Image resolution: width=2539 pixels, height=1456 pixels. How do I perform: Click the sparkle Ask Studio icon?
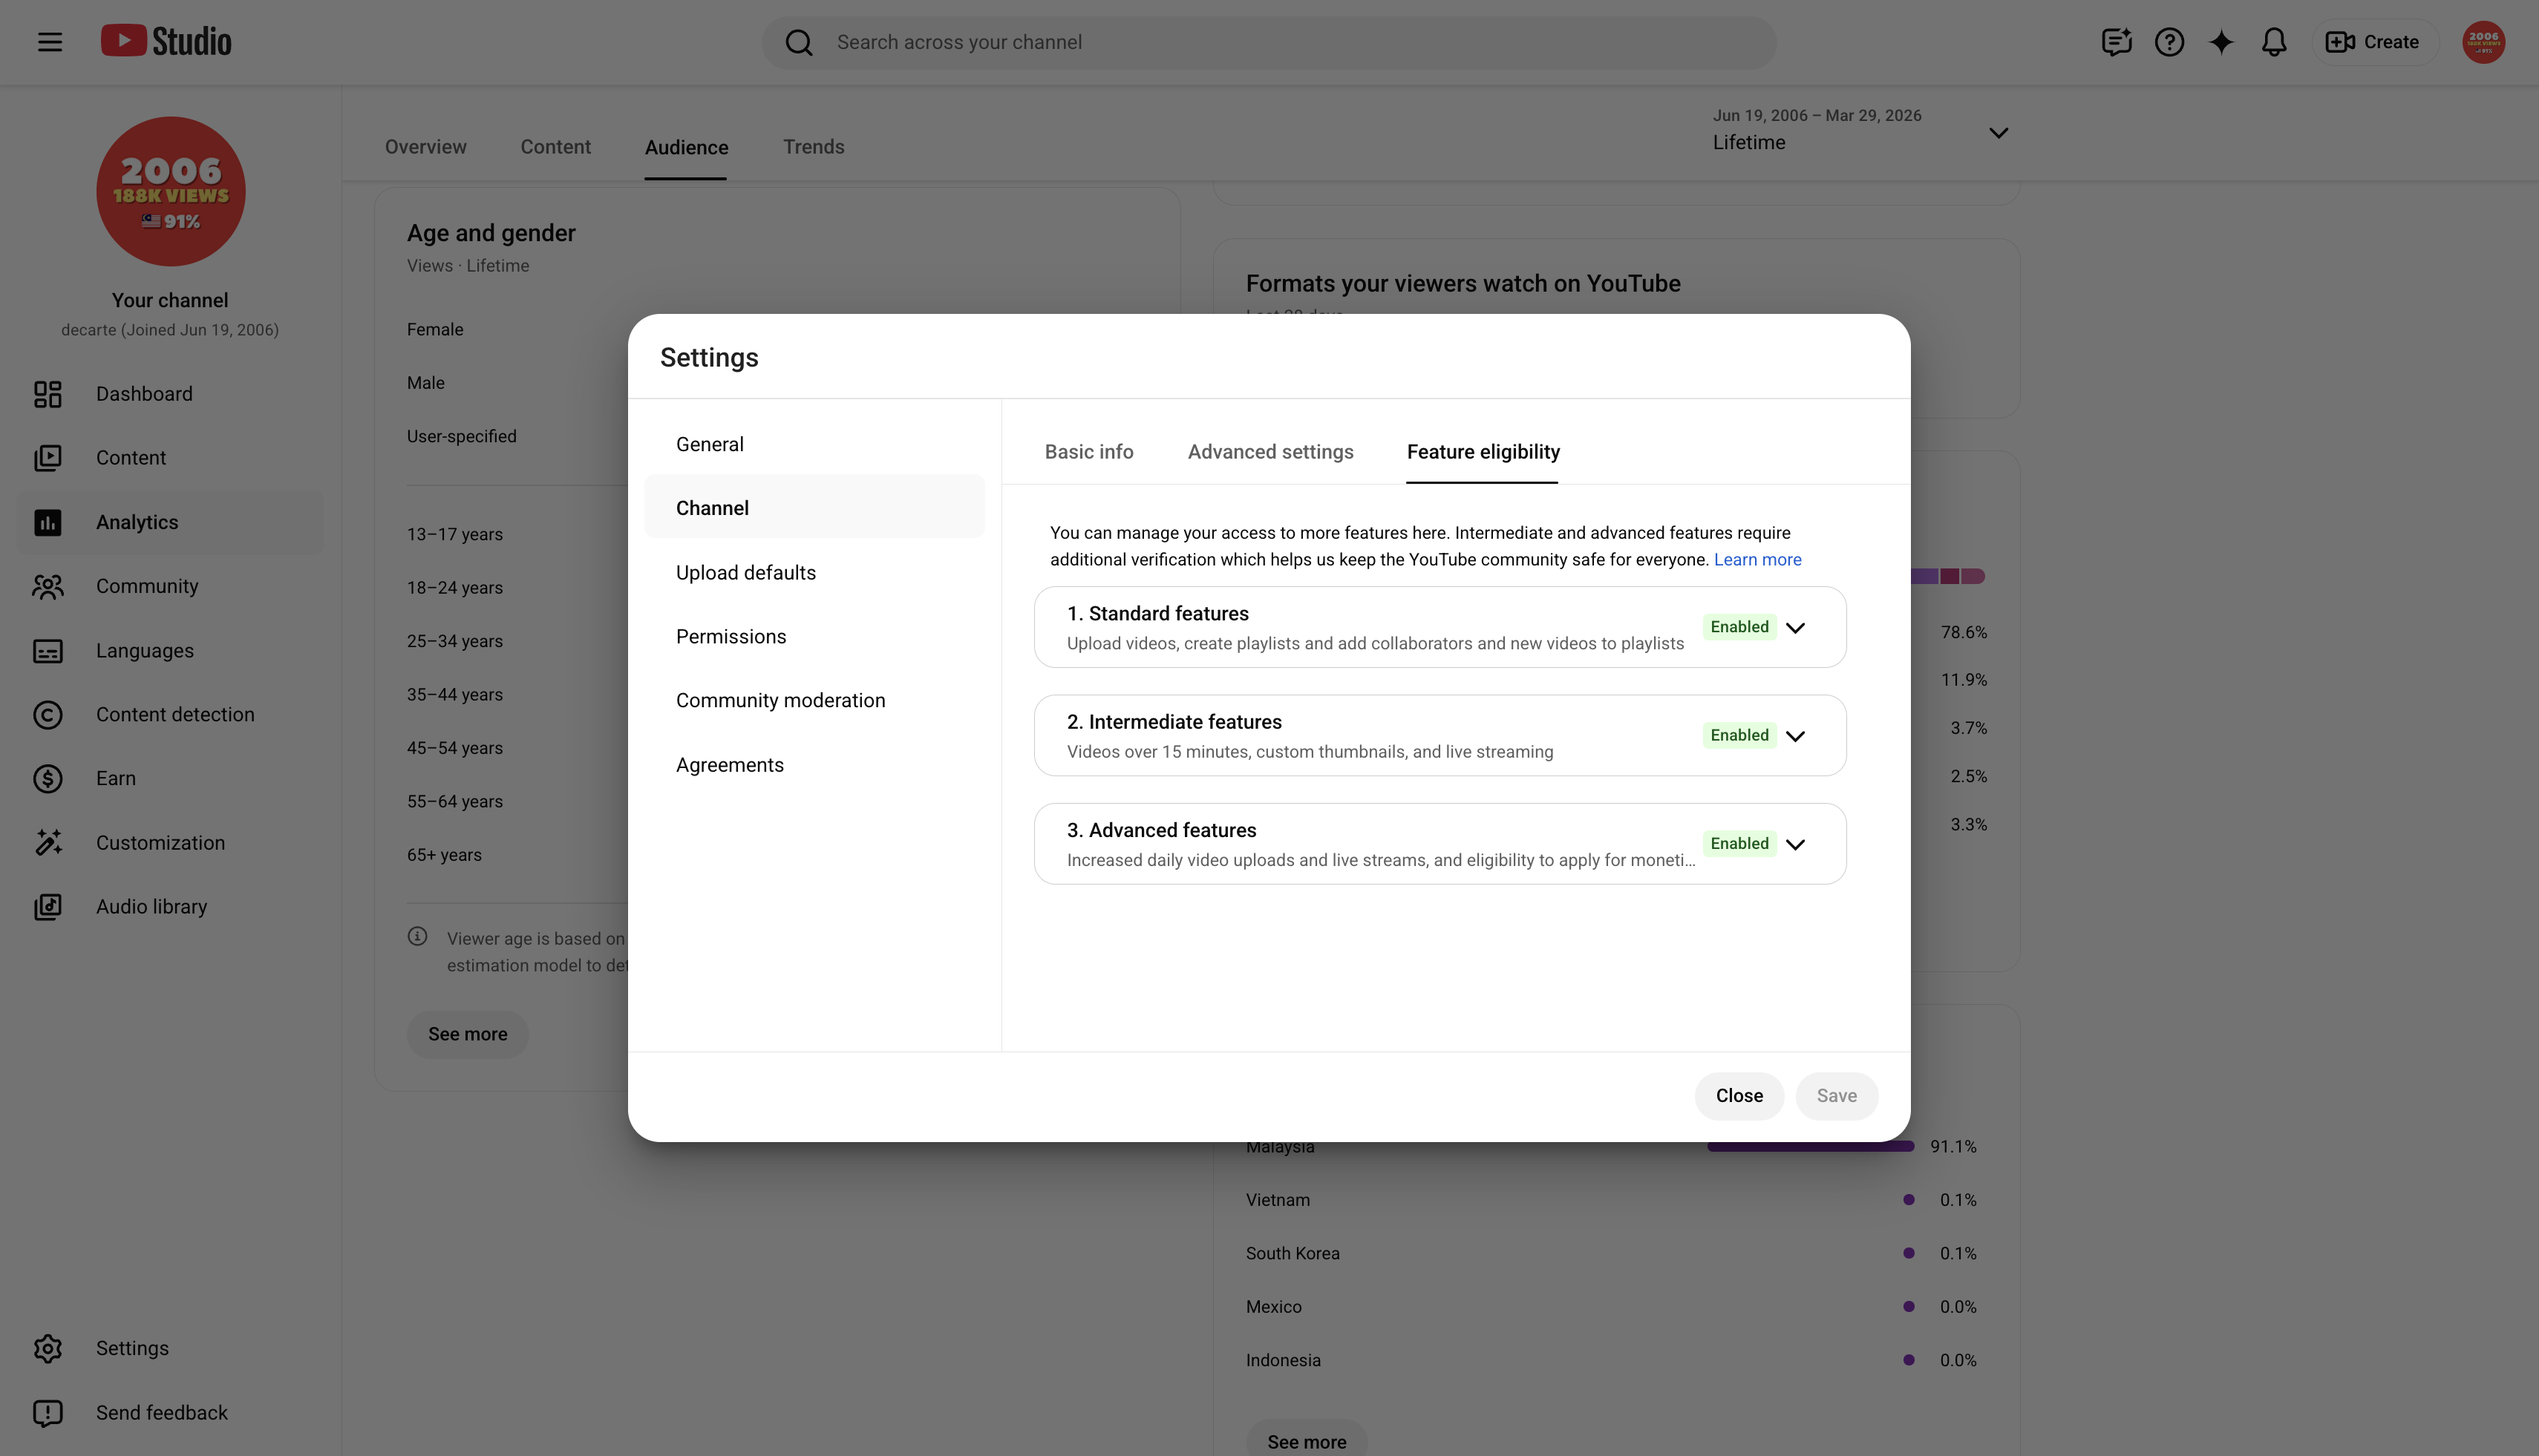coord(2221,42)
